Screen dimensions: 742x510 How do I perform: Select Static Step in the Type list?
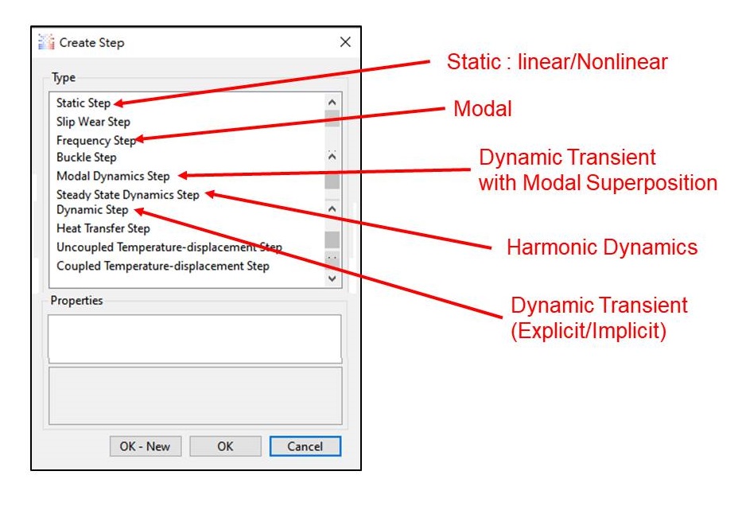tap(83, 103)
